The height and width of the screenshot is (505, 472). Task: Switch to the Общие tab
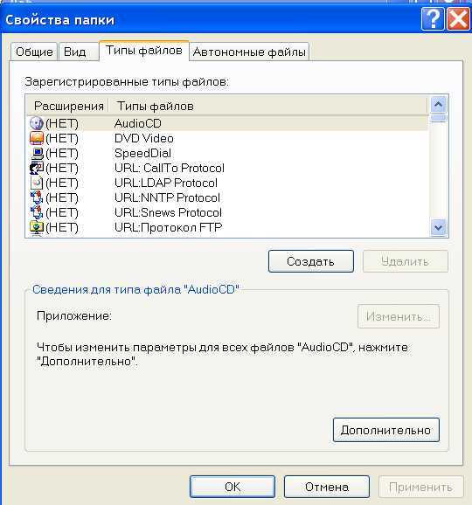pos(34,52)
